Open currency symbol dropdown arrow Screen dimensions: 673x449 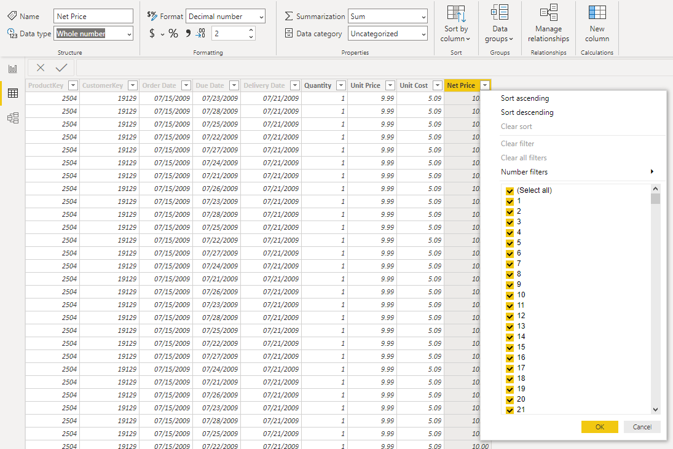tap(163, 34)
